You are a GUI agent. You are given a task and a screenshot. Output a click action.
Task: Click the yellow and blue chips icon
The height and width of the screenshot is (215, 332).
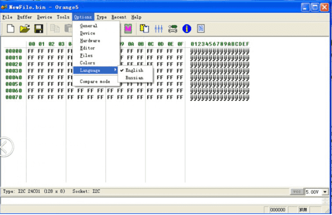pyautogui.click(x=144, y=28)
